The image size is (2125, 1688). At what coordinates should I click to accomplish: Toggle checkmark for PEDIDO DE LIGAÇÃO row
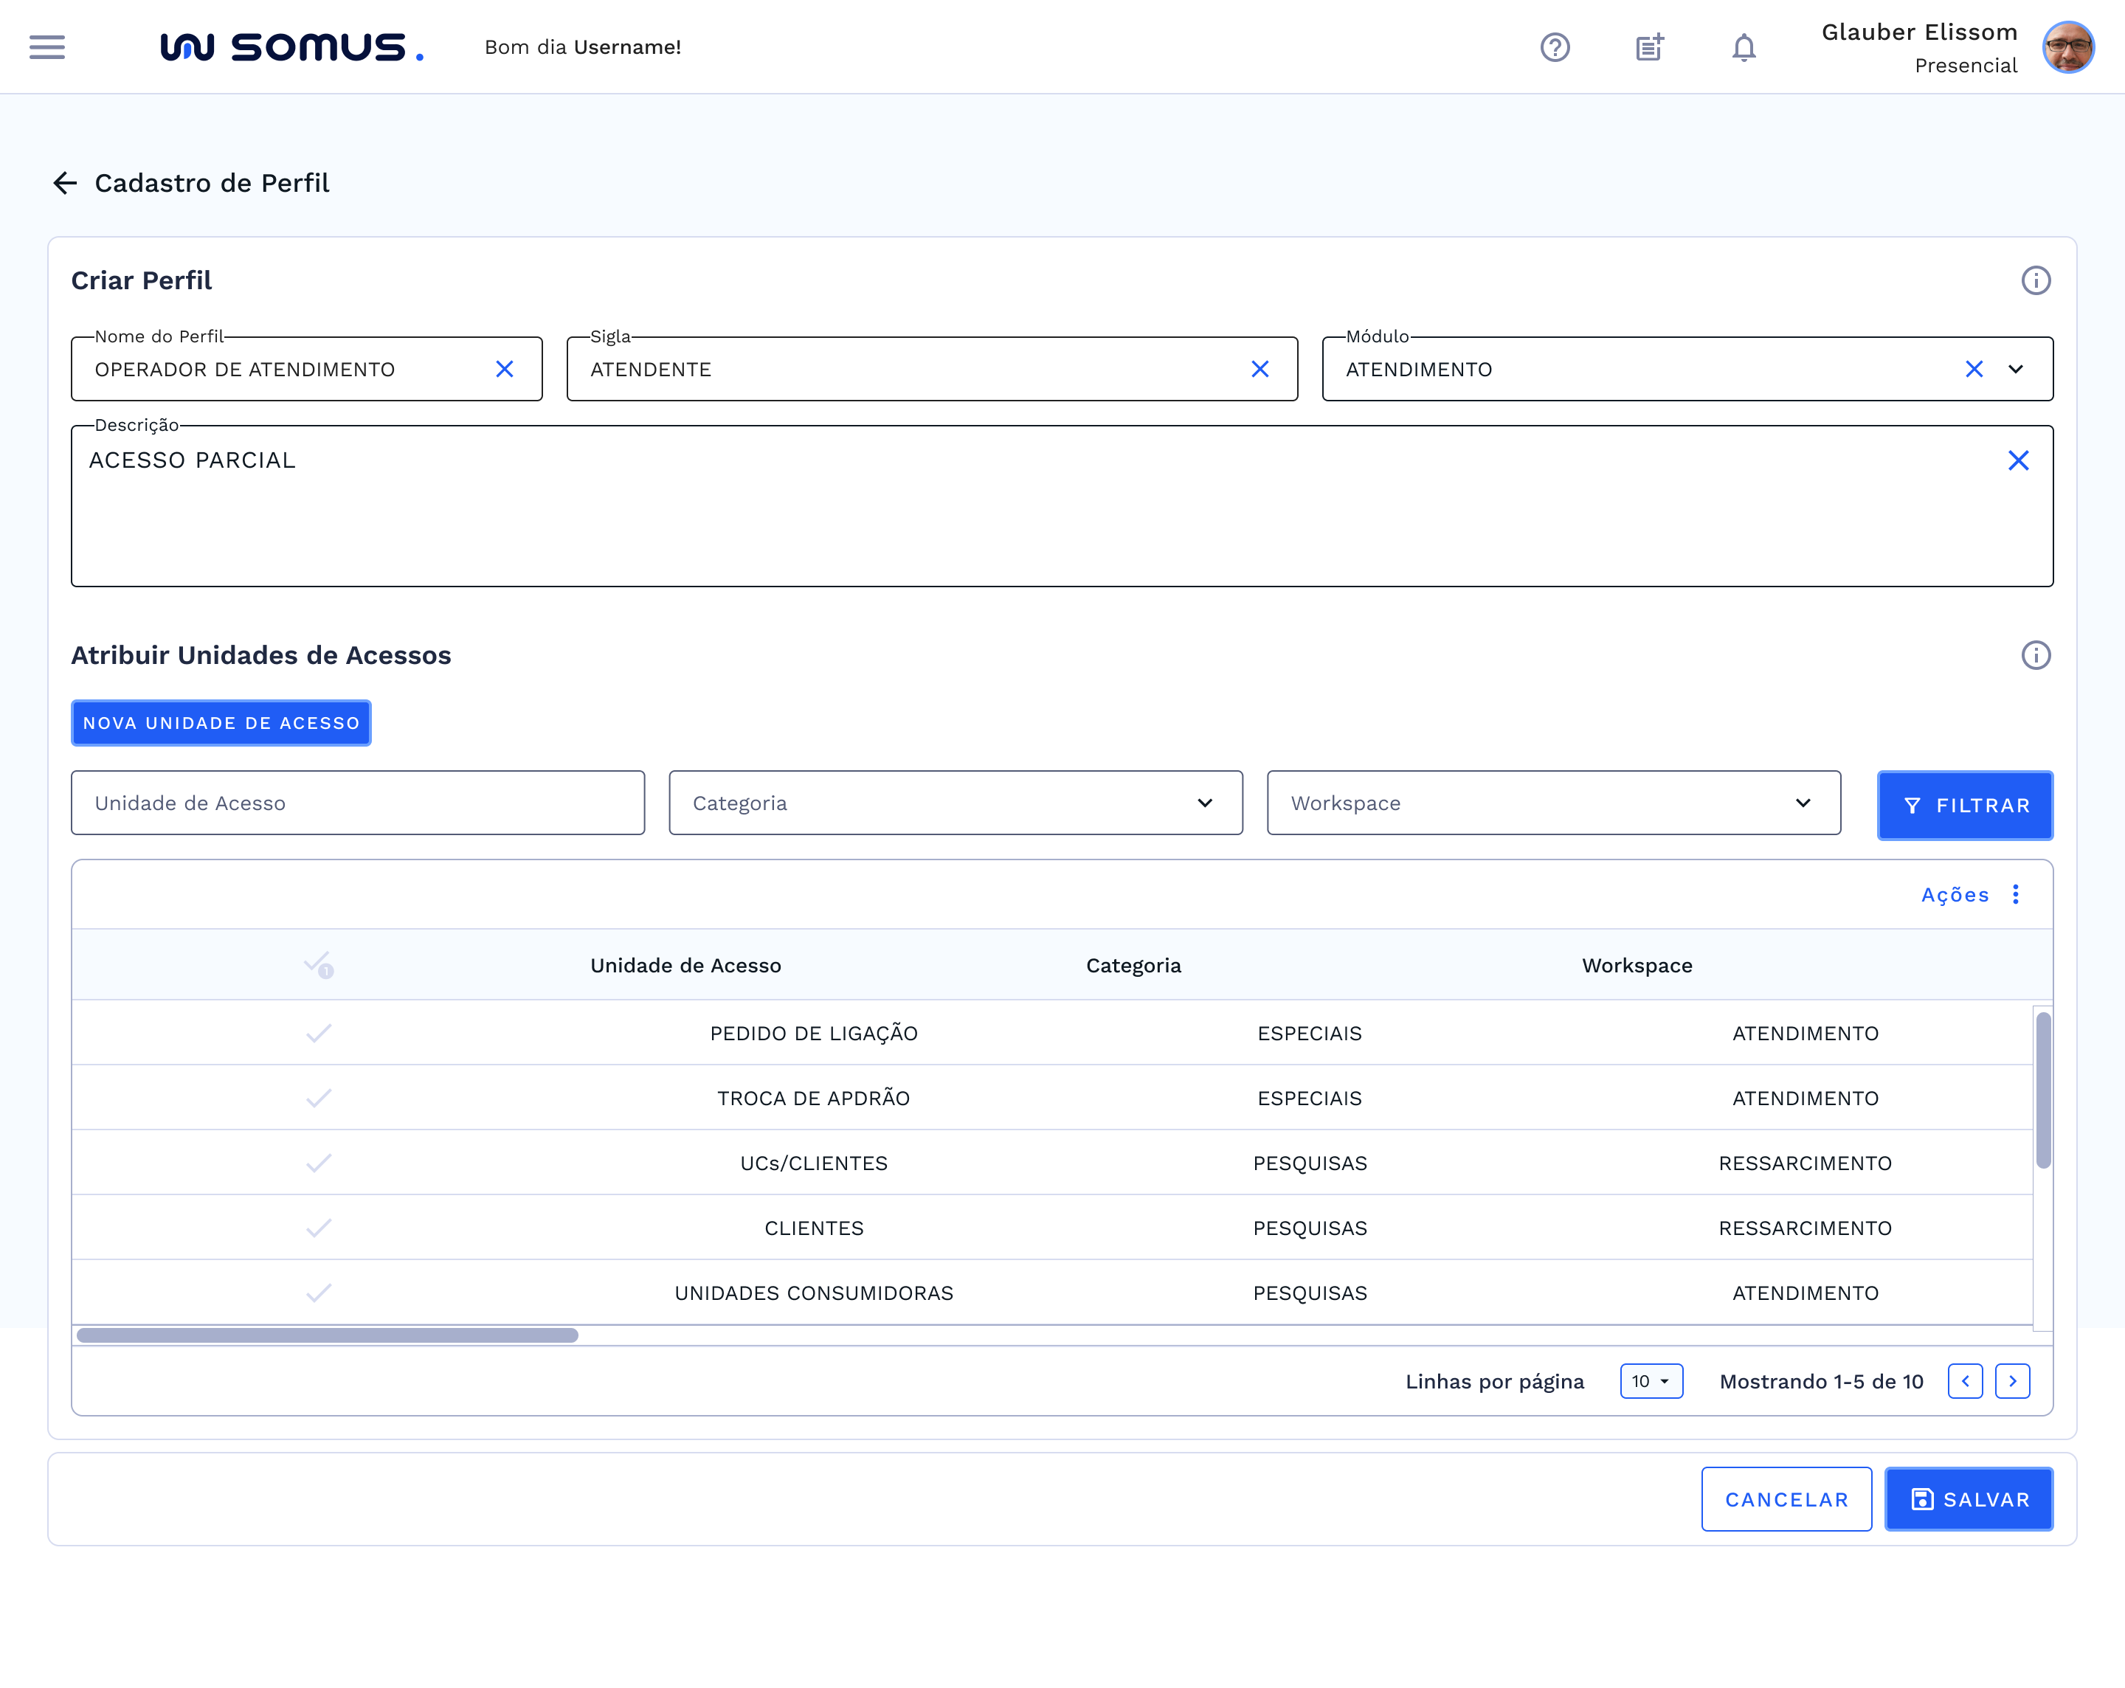318,1034
